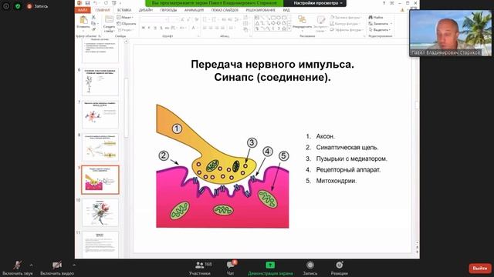Toggle Underline formatting in ribbon
This screenshot has height=277, width=494.
155,28
